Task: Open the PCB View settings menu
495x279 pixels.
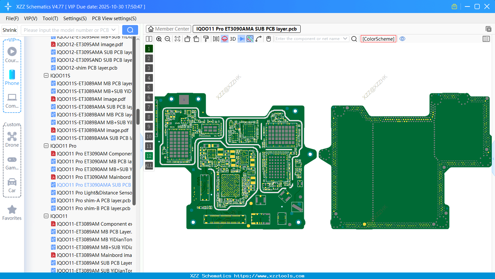Action: point(114,19)
